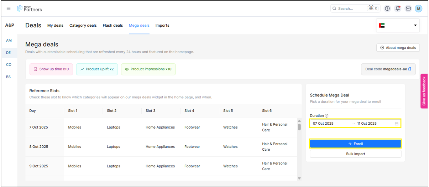The image size is (429, 187).
Task: Open the mail inbox icon
Action: pyautogui.click(x=408, y=9)
